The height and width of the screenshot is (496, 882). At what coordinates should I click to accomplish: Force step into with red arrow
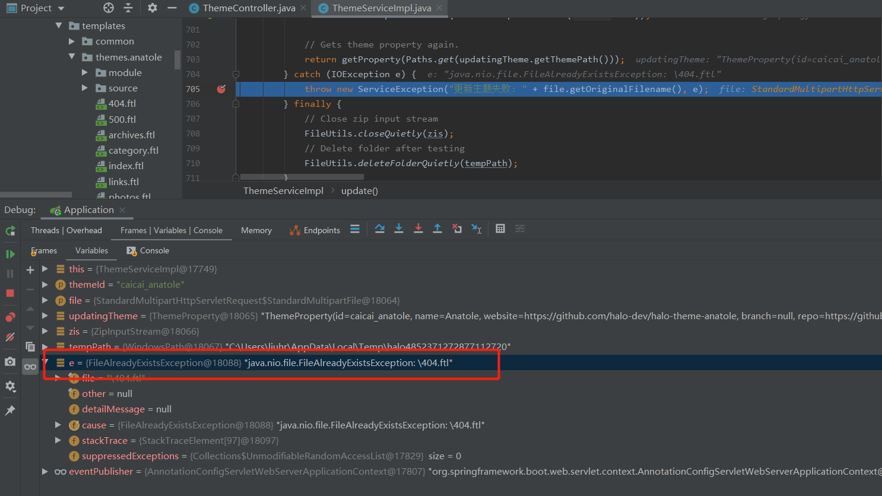click(418, 229)
